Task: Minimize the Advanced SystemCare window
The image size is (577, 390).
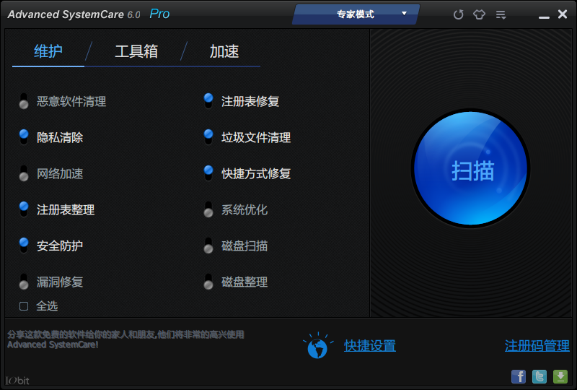Action: 544,17
